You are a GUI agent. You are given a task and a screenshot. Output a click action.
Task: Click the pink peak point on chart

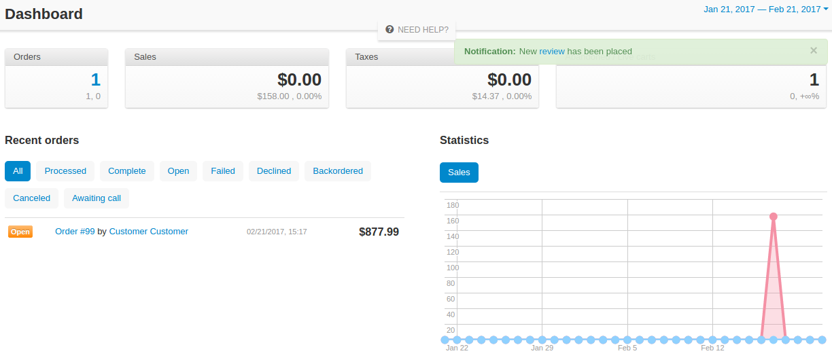774,217
